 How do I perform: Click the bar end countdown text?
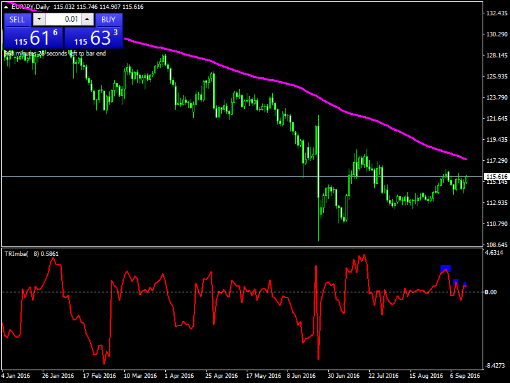[55, 54]
